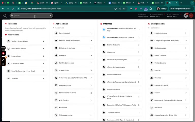
Task: Click the Panel Principal home icon
Action: 56,33
